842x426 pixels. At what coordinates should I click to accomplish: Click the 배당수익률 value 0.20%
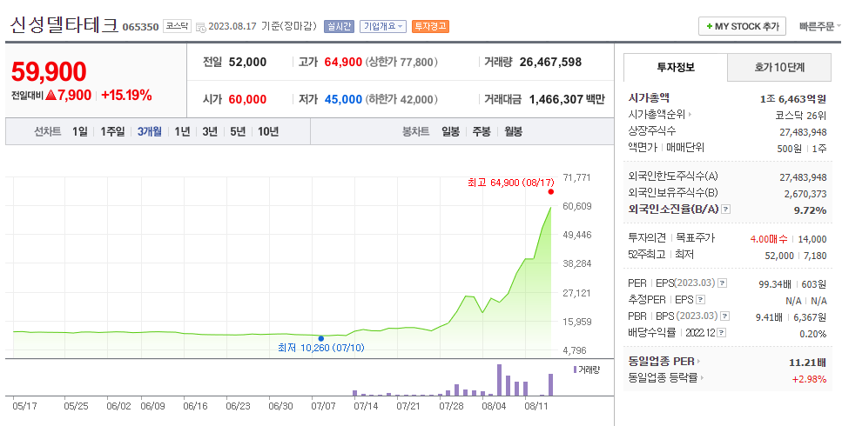[813, 334]
